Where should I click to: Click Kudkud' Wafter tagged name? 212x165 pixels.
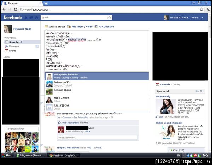[x=77, y=40]
